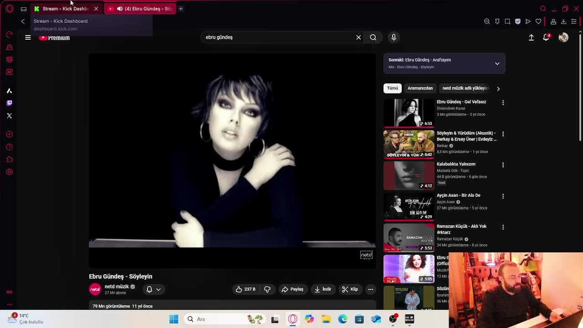Open 'Ramazan Küçük - Aklı Yok' video title
This screenshot has width=583, height=328.
(x=461, y=229)
